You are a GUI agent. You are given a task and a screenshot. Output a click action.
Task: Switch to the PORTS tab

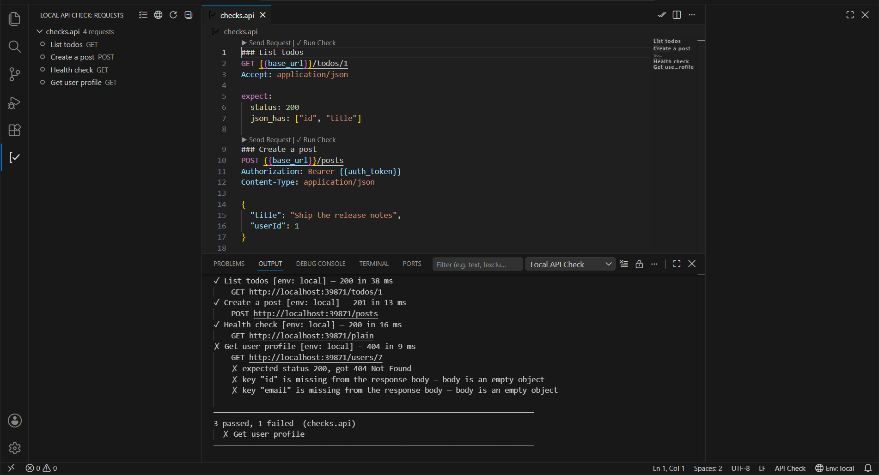[x=412, y=264]
